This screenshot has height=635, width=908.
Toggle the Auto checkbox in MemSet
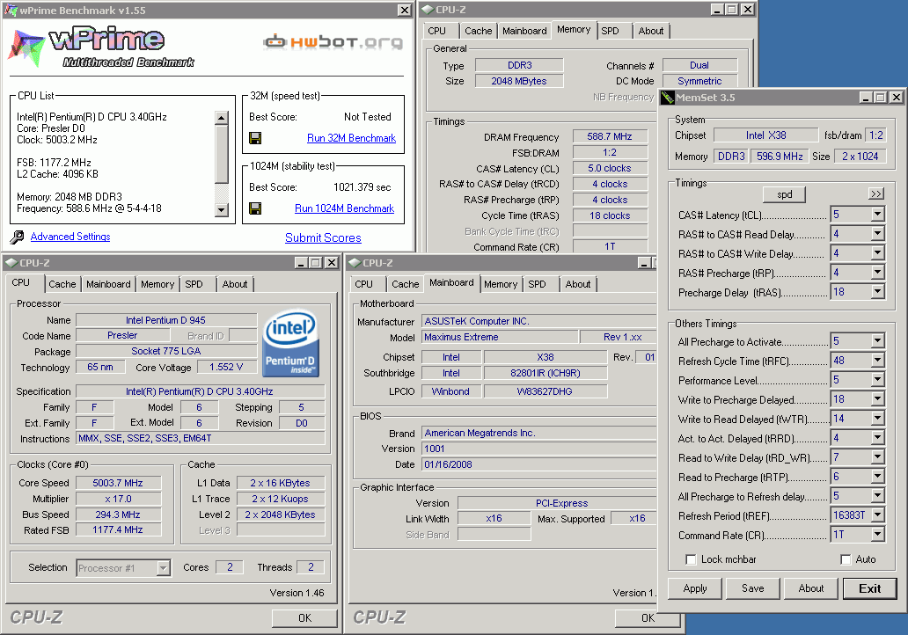(846, 559)
